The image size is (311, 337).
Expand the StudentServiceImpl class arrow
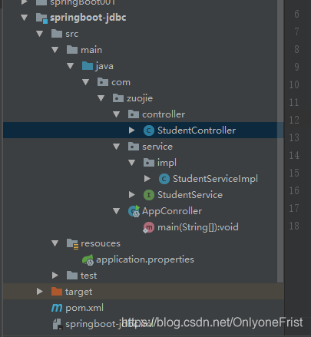pyautogui.click(x=147, y=179)
